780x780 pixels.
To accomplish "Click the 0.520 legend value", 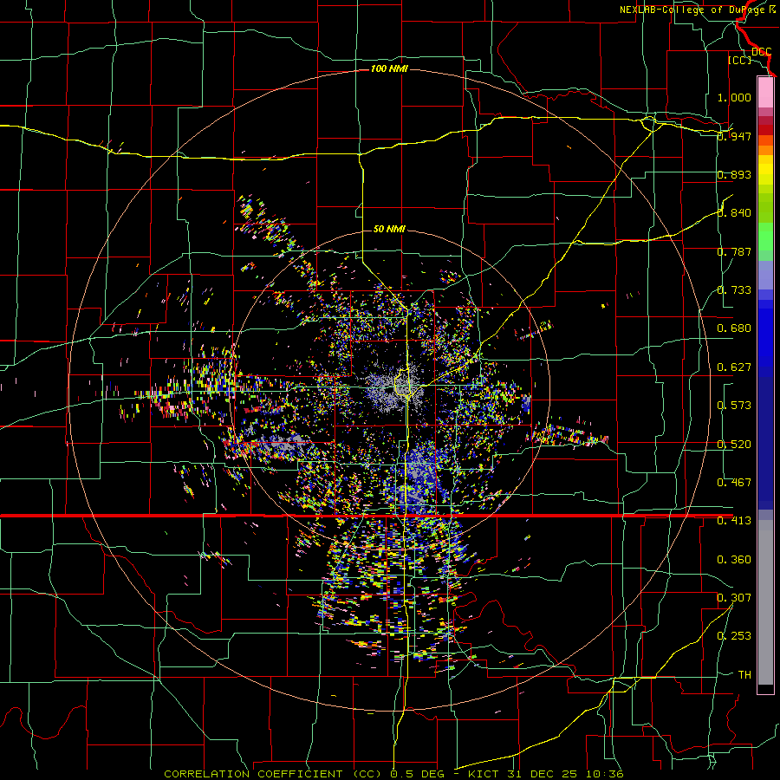I will (x=734, y=445).
